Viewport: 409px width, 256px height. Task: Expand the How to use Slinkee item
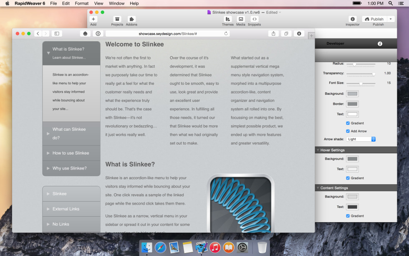(71, 153)
